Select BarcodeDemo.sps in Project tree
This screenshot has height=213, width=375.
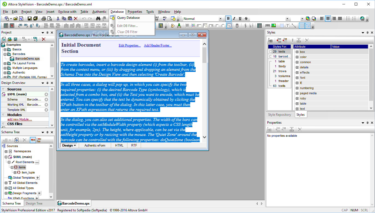click(x=27, y=59)
